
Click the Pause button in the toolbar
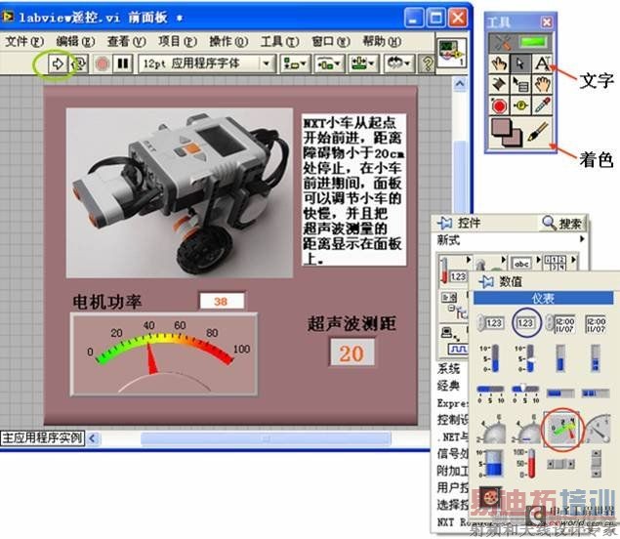(123, 63)
